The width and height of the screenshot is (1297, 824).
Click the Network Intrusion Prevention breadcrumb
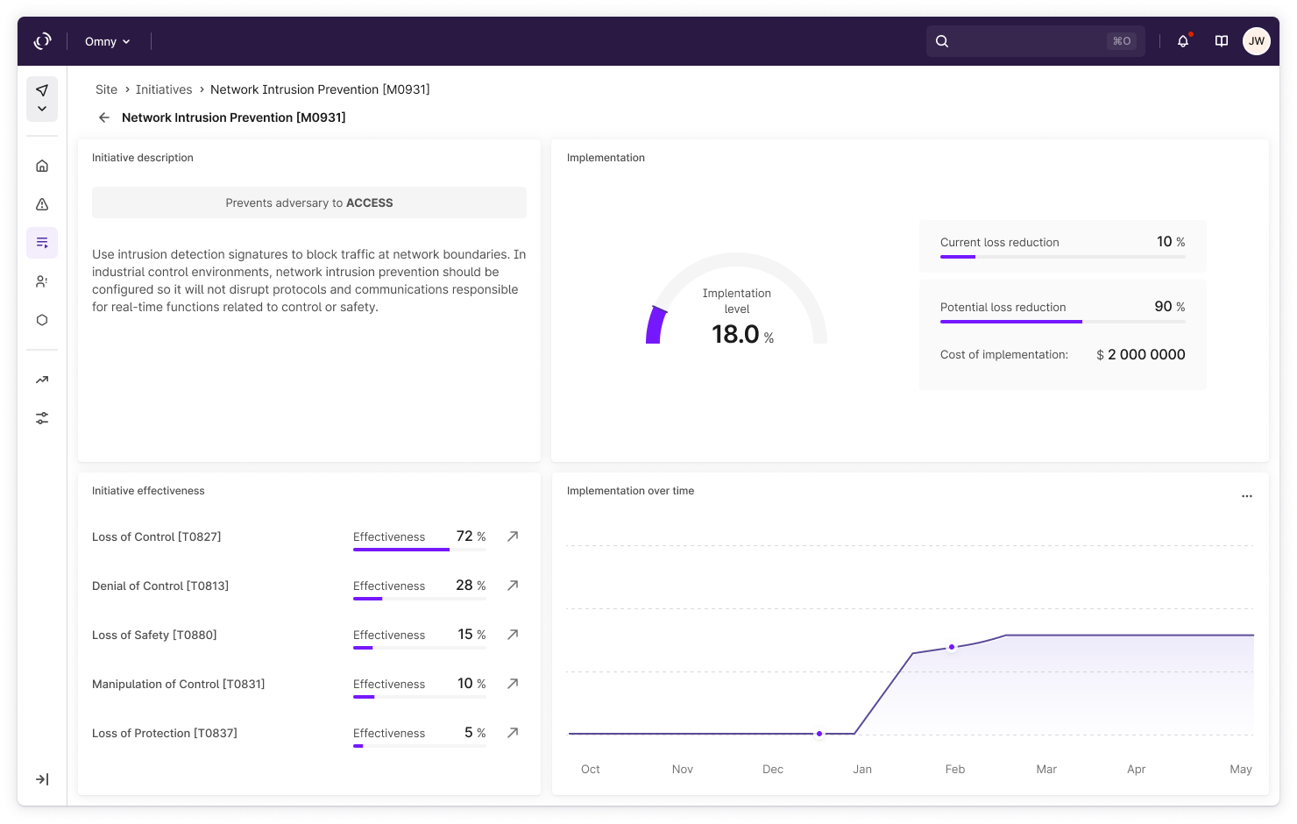tap(320, 89)
